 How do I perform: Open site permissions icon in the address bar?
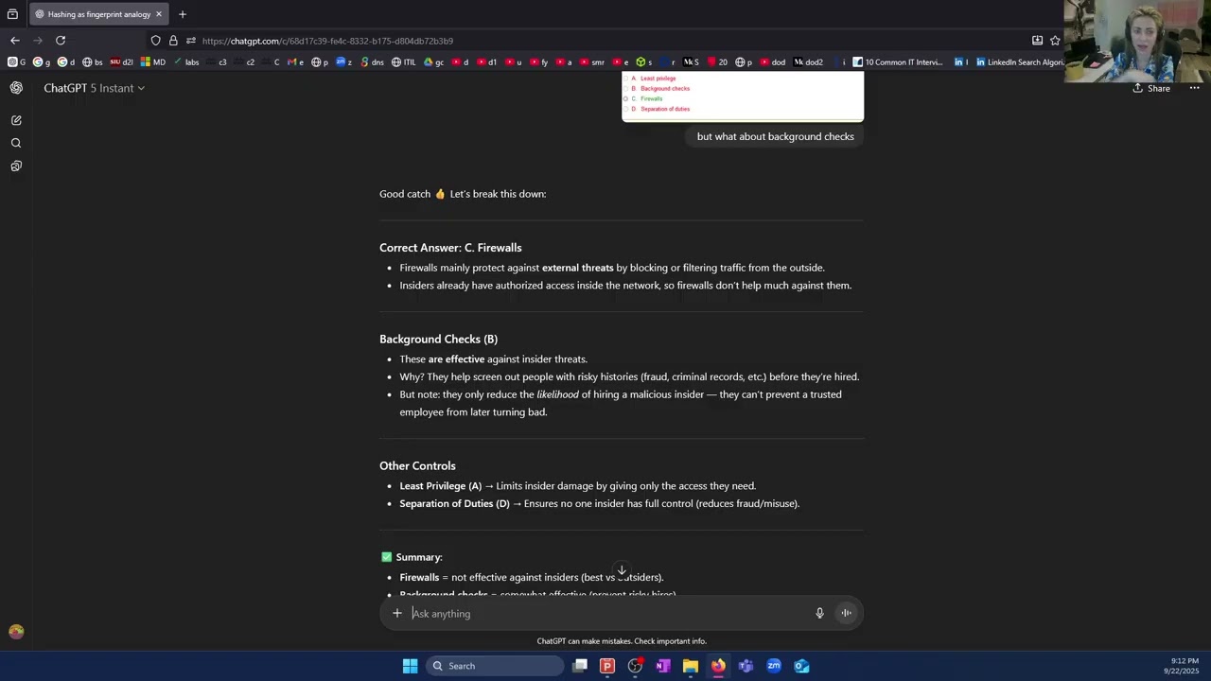[191, 41]
